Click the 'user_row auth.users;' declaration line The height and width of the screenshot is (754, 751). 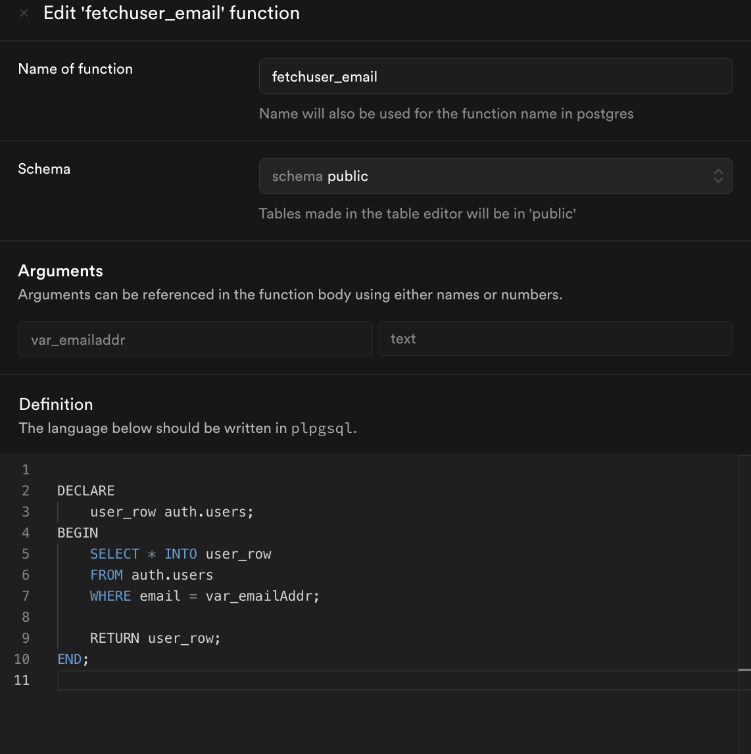pyautogui.click(x=172, y=512)
